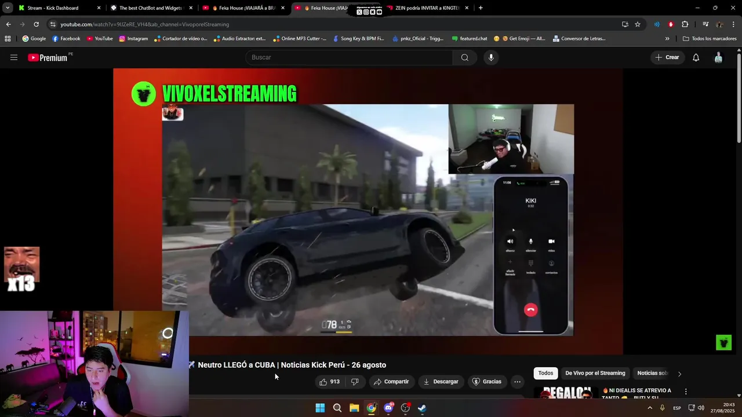This screenshot has height=417, width=742.
Task: Select the Noticias filter chip
Action: point(652,374)
